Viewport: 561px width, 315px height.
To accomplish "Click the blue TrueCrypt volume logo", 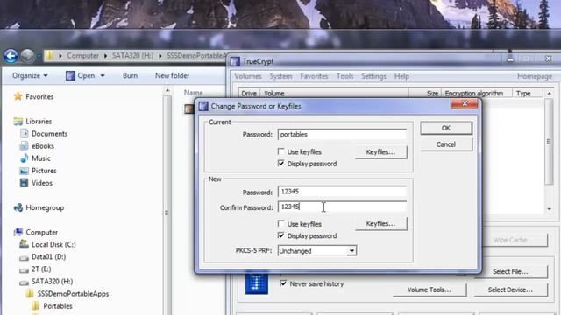I will pos(257,283).
